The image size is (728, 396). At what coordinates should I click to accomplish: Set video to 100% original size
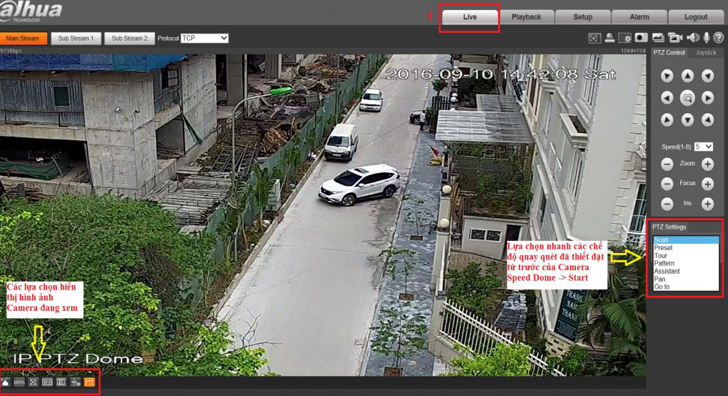pyautogui.click(x=19, y=382)
